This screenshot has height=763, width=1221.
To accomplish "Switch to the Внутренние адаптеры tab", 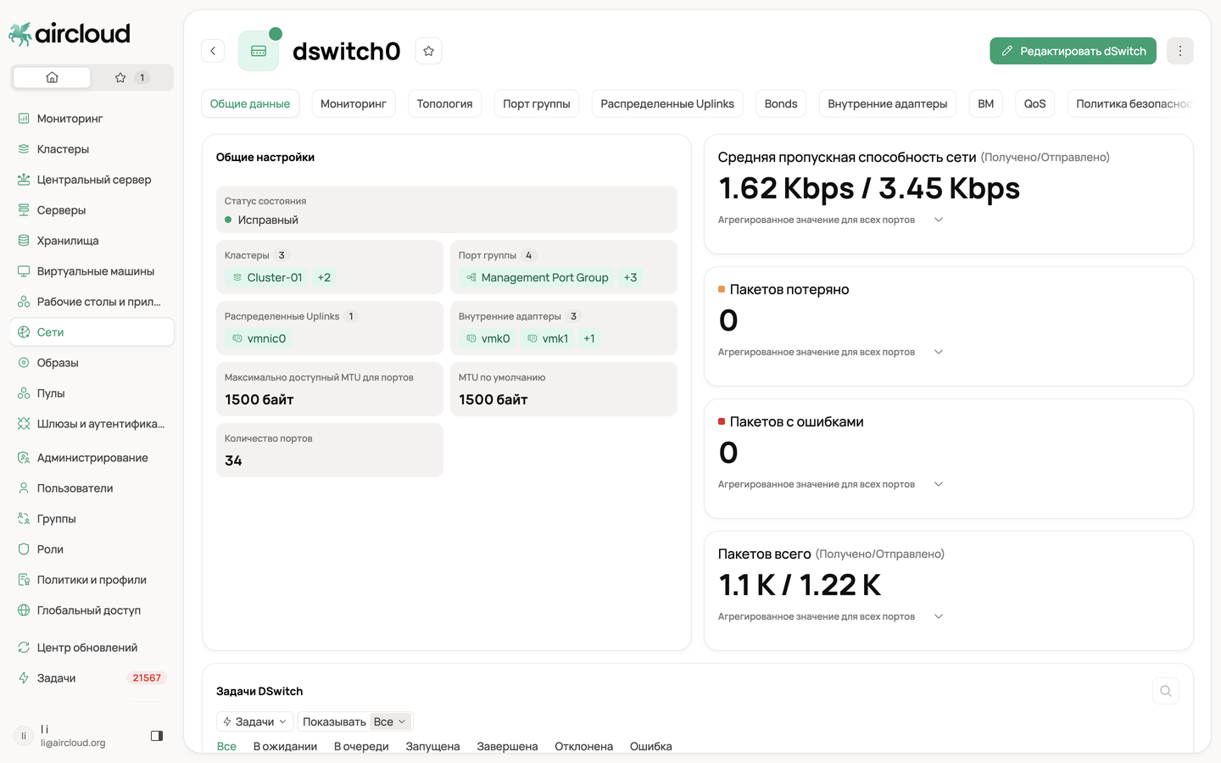I will pos(888,103).
